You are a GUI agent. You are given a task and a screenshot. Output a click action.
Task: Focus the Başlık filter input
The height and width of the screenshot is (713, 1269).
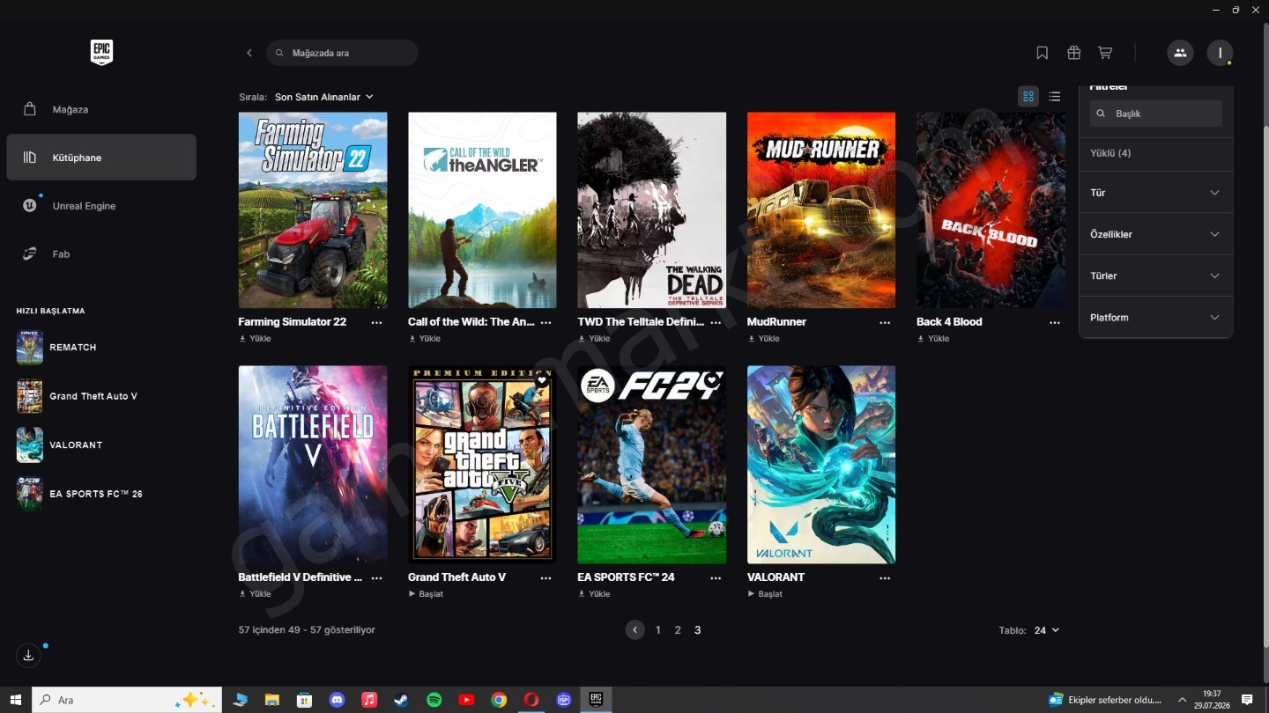tap(1155, 114)
